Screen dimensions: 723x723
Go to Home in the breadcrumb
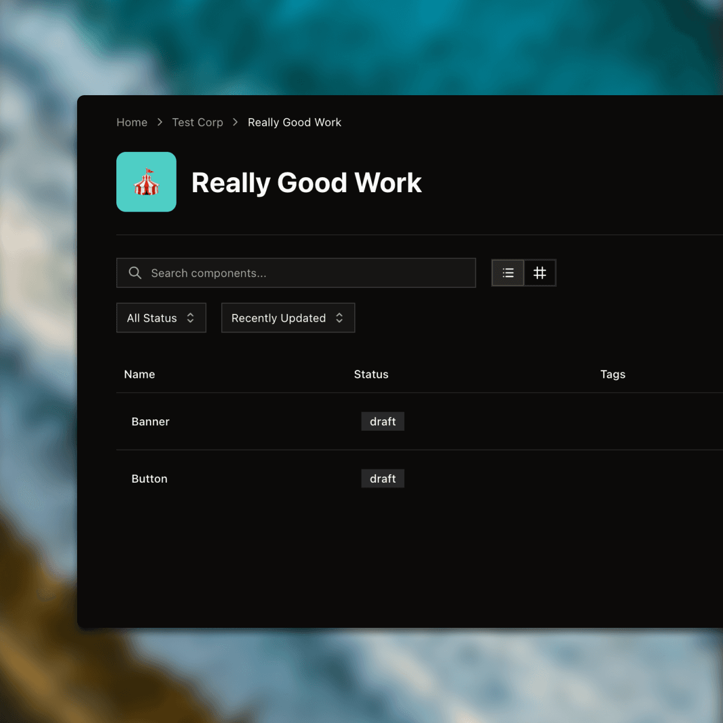(x=132, y=122)
